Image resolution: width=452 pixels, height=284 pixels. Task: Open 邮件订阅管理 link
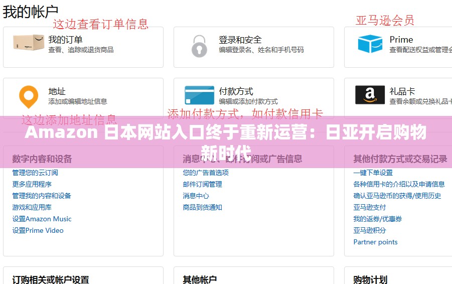[x=202, y=184]
